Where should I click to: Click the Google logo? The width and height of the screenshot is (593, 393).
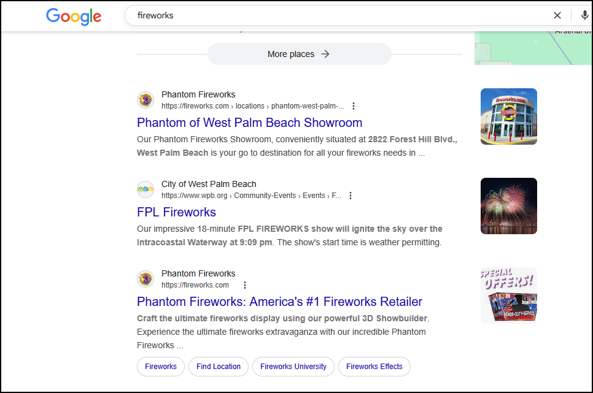click(74, 17)
